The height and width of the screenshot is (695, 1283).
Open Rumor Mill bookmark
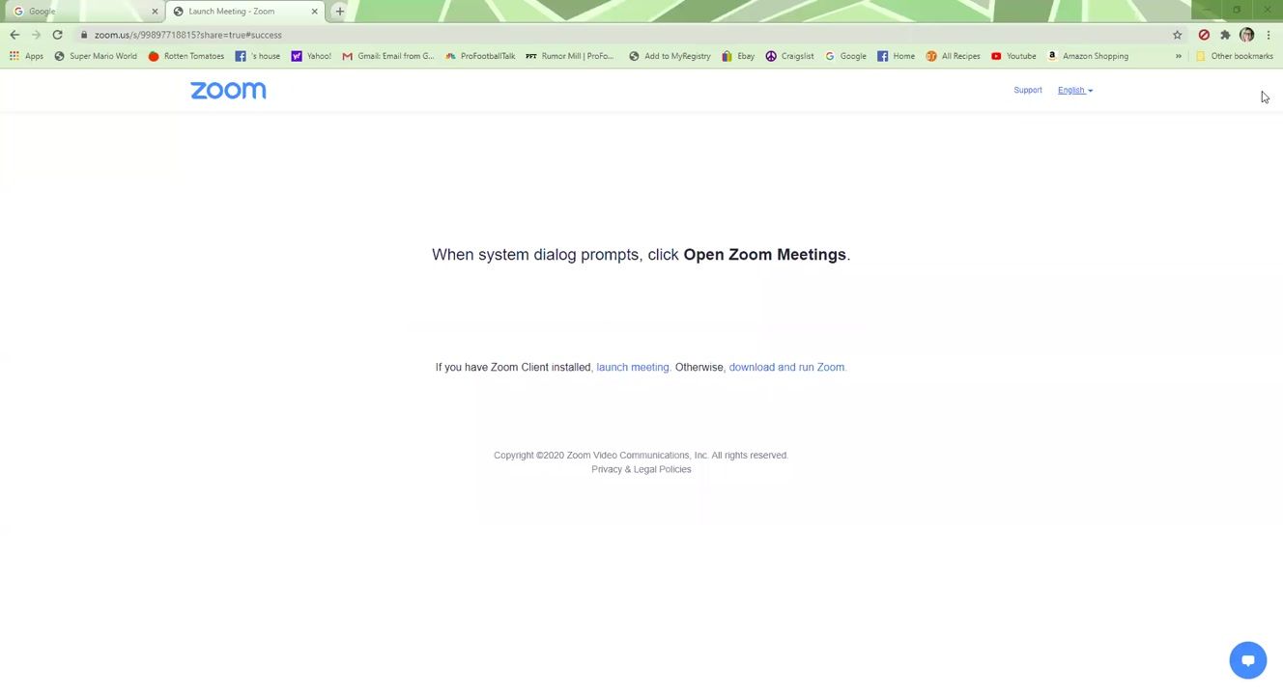tap(569, 56)
